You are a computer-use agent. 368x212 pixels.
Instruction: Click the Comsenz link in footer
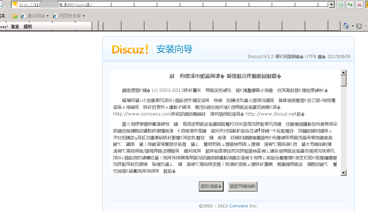tap(238, 206)
